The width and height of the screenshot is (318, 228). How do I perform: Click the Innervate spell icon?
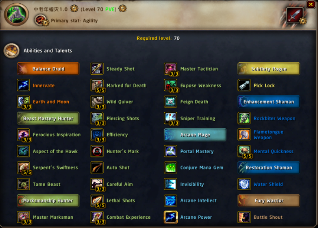pos(23,85)
